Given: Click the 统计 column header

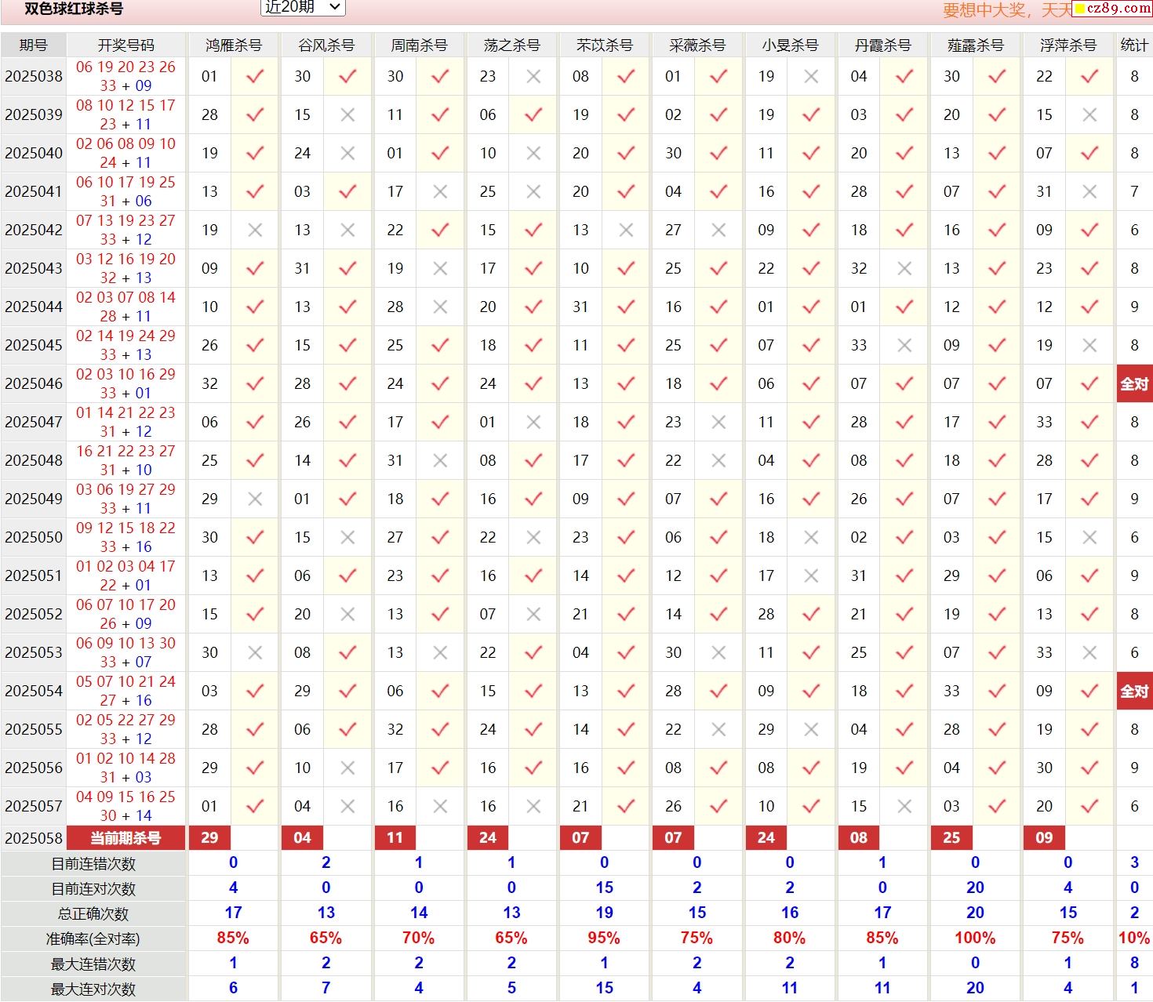Looking at the screenshot, I should coord(1134,45).
